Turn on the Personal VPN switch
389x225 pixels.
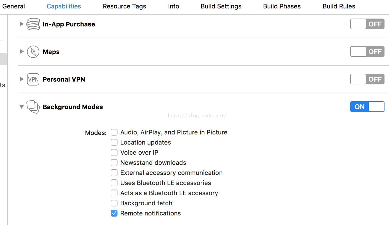click(367, 79)
